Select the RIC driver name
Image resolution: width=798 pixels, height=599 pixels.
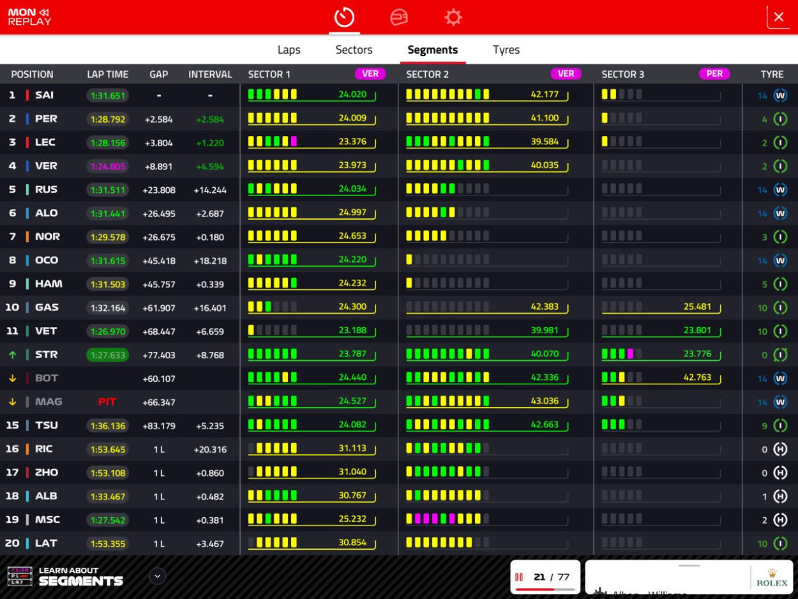pyautogui.click(x=44, y=449)
